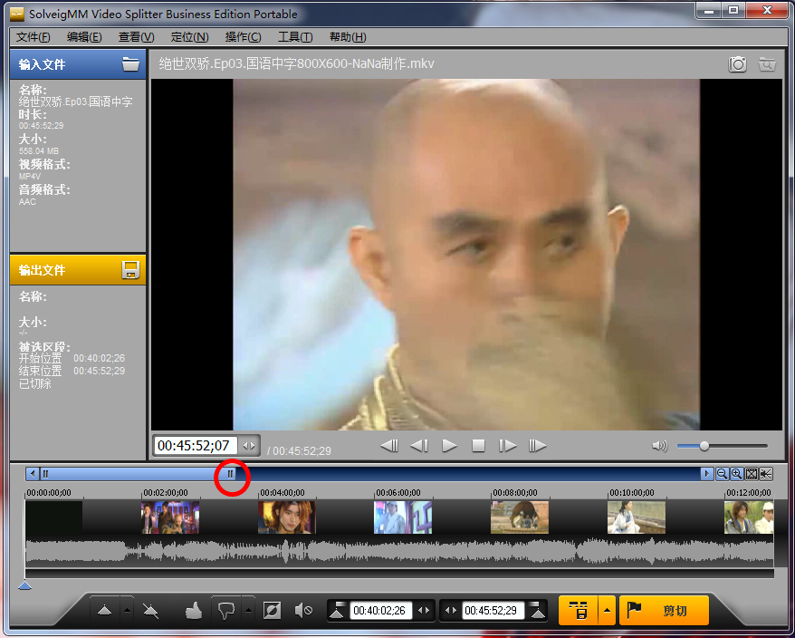
Task: Open the 定位(N) menu
Action: [189, 37]
